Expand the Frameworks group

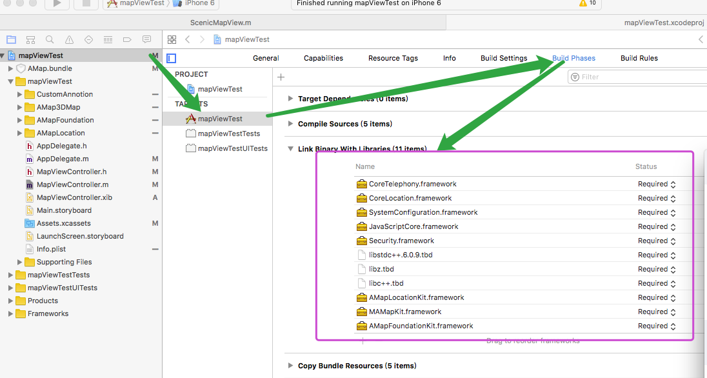10,313
